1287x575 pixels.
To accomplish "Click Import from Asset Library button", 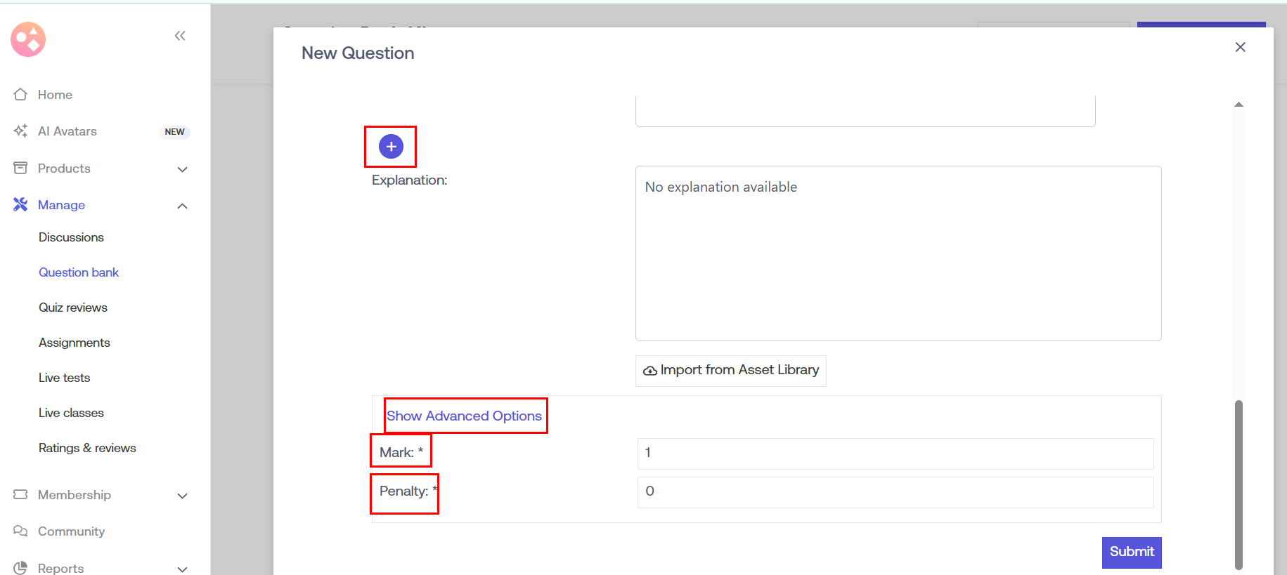I will 731,370.
